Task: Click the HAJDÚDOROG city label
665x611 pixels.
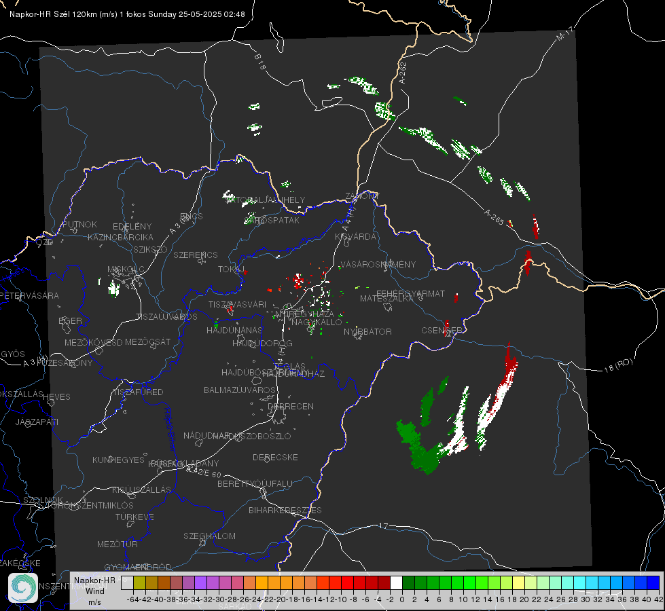Action: point(262,343)
